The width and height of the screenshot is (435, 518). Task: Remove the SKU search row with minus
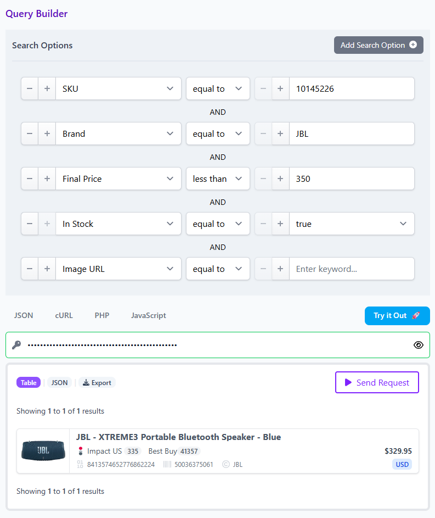pyautogui.click(x=30, y=88)
